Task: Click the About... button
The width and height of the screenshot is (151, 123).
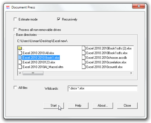Action: [103, 106]
